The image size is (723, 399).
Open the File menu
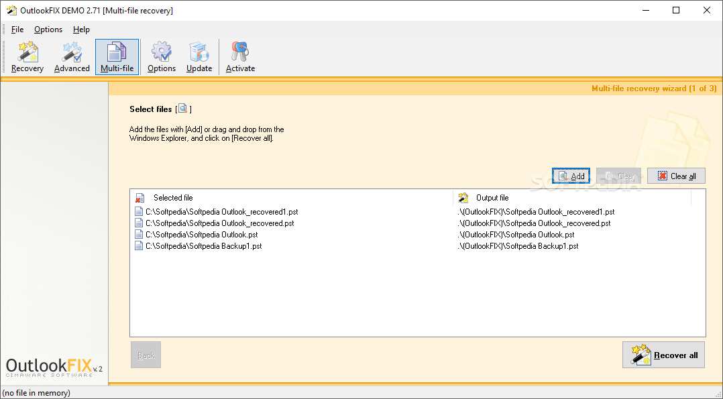(17, 30)
